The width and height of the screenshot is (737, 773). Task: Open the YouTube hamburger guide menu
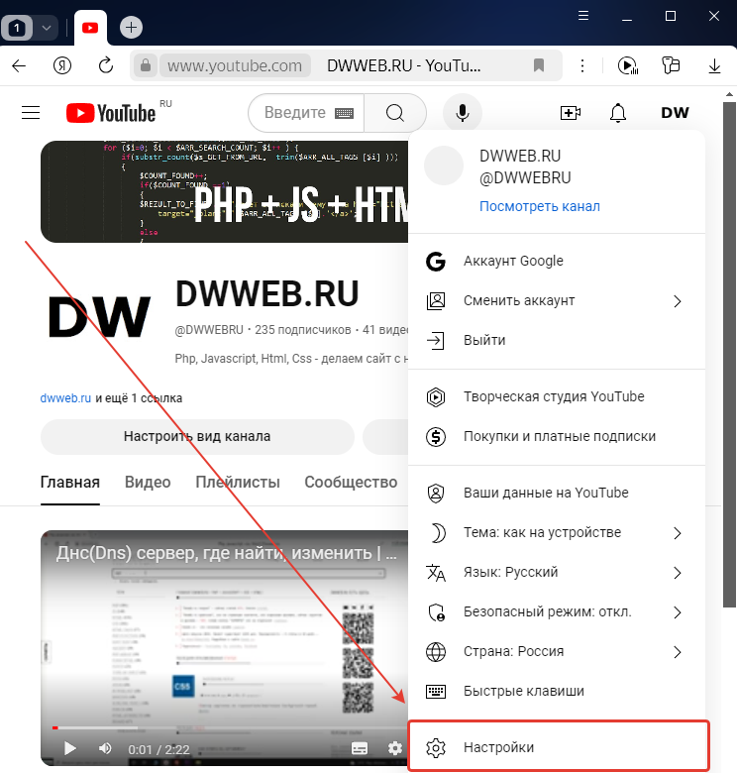point(31,112)
